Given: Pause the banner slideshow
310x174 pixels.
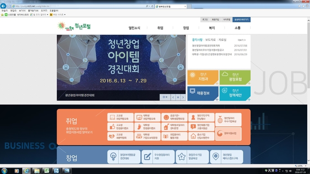Looking at the screenshot, I should point(178,97).
